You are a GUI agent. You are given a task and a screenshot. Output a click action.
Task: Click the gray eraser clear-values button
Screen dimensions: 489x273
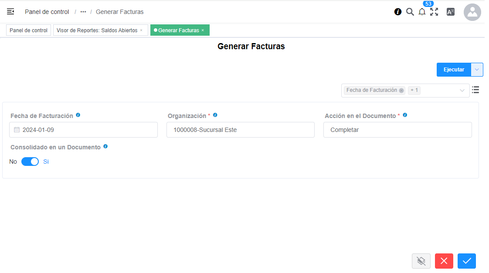tap(421, 261)
